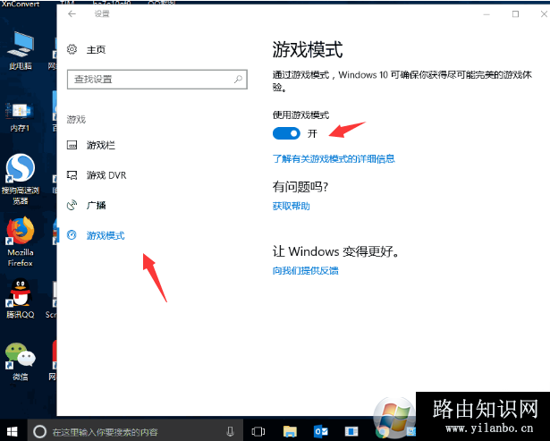Close the 设置 window
The image size is (550, 441).
coord(544,14)
